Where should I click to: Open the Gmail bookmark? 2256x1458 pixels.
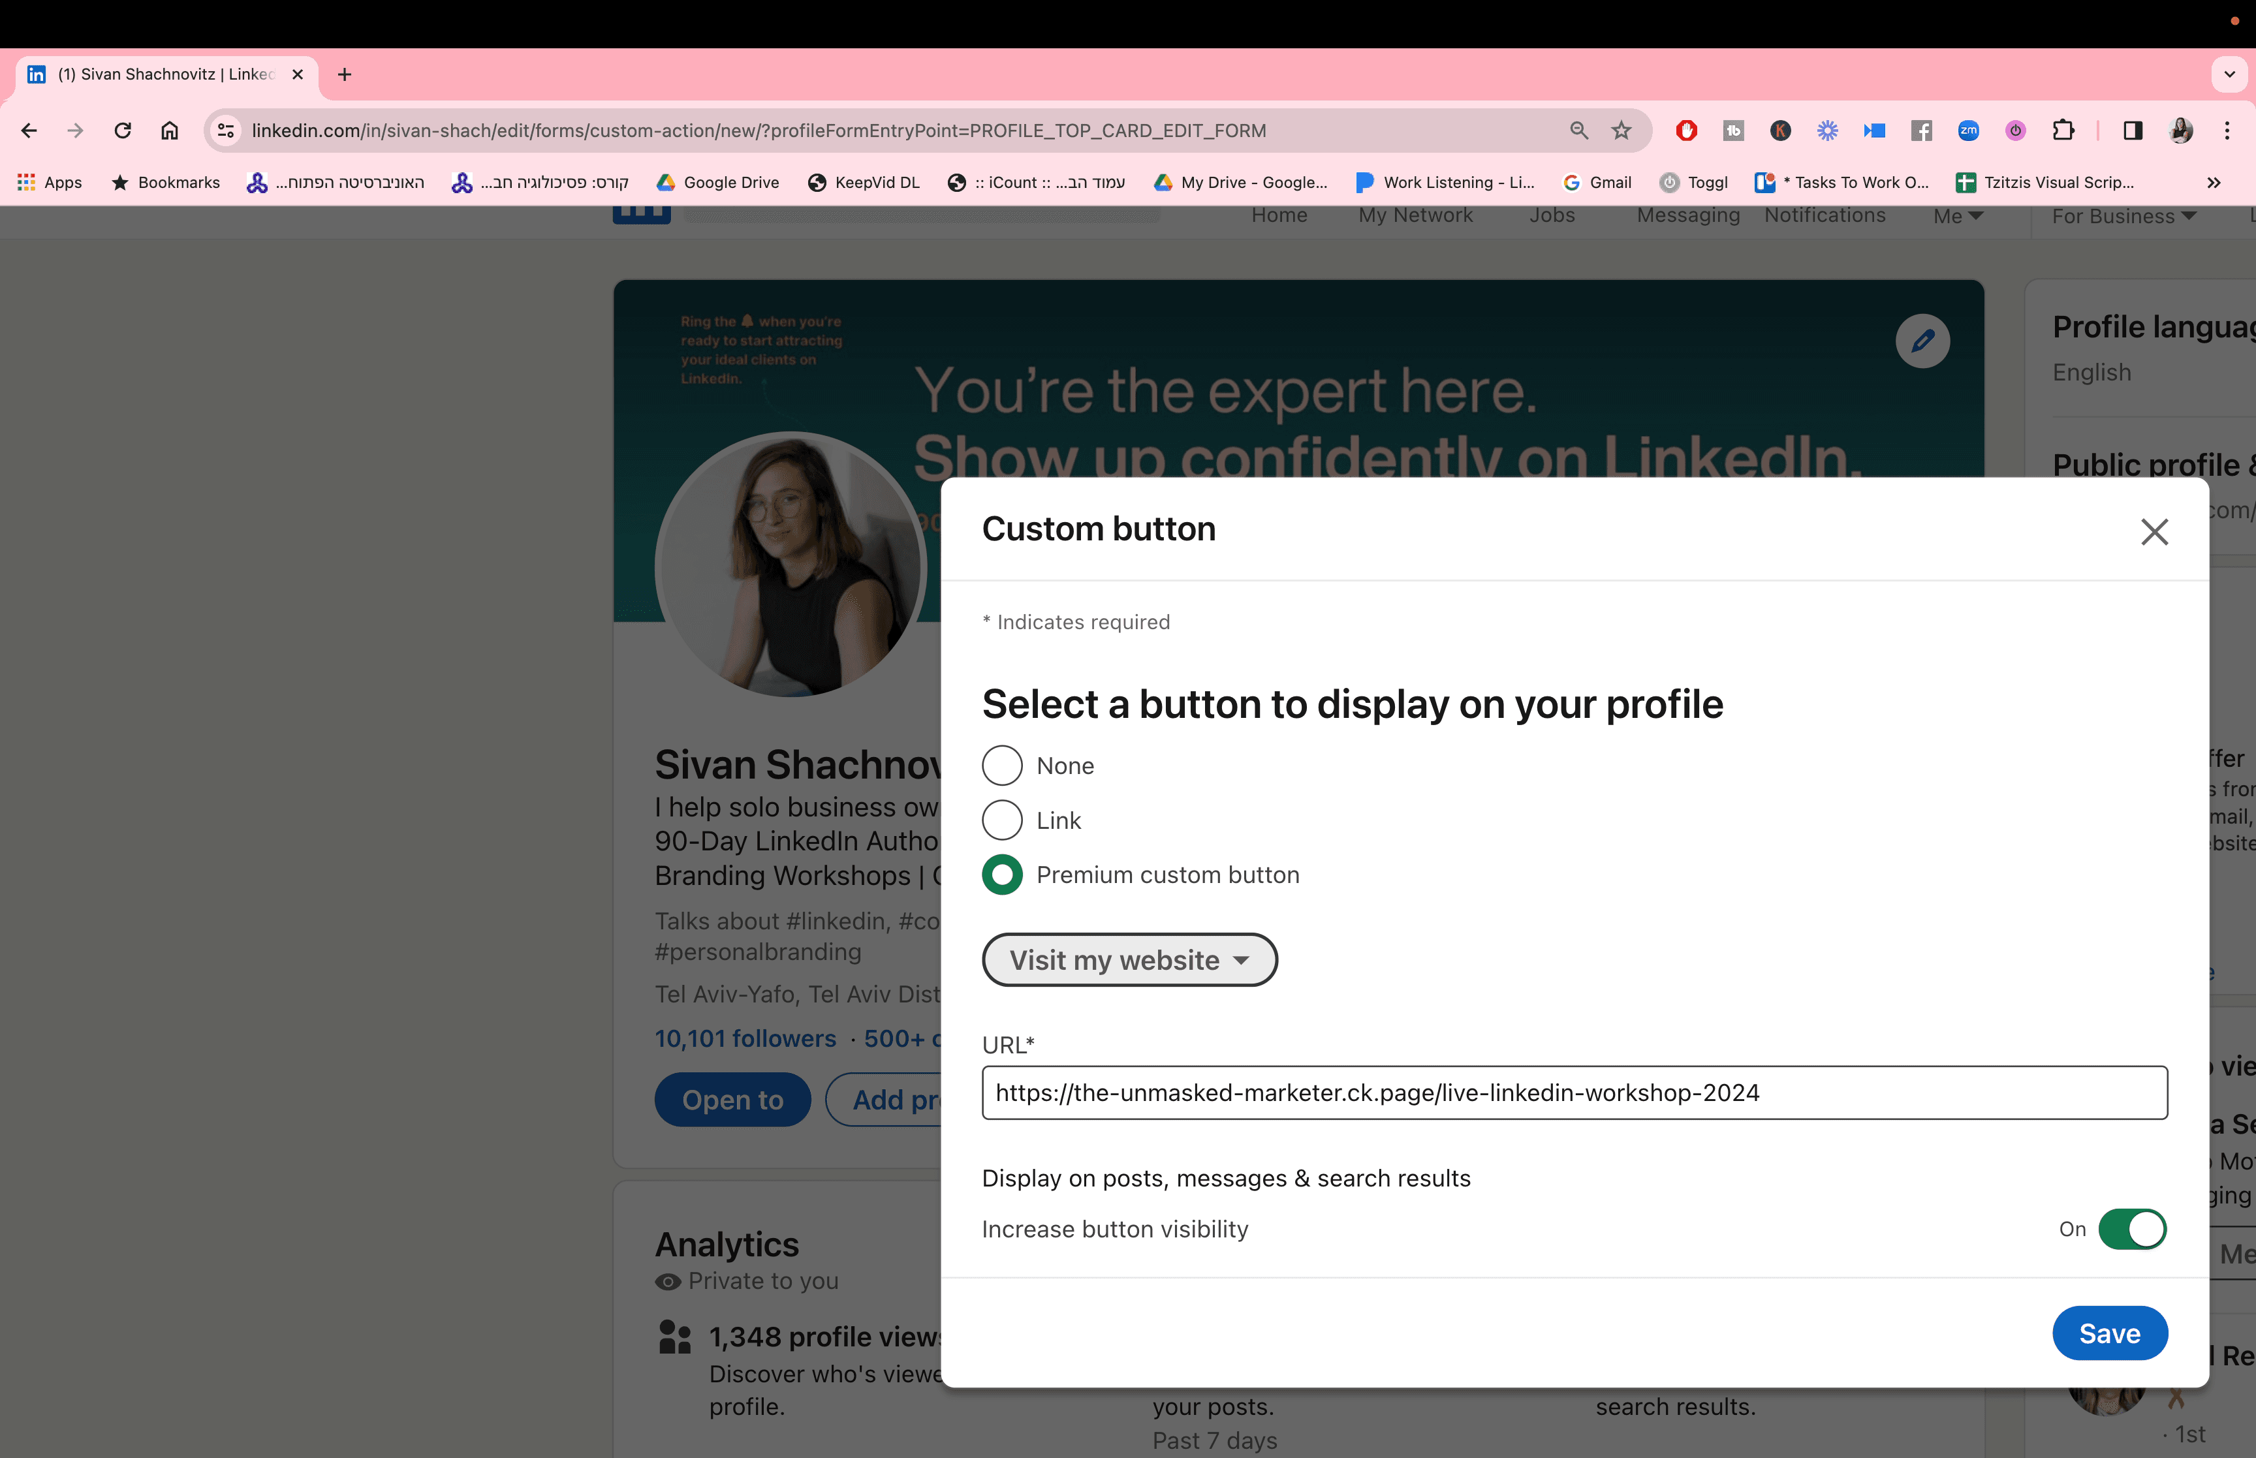click(x=1597, y=183)
